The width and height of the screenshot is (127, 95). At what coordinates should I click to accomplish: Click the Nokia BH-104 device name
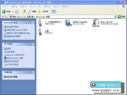coord(107,22)
